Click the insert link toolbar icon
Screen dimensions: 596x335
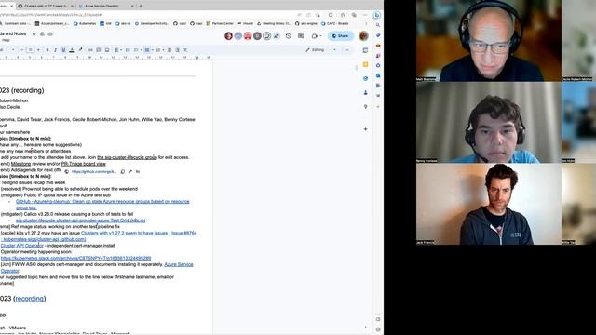90,50
